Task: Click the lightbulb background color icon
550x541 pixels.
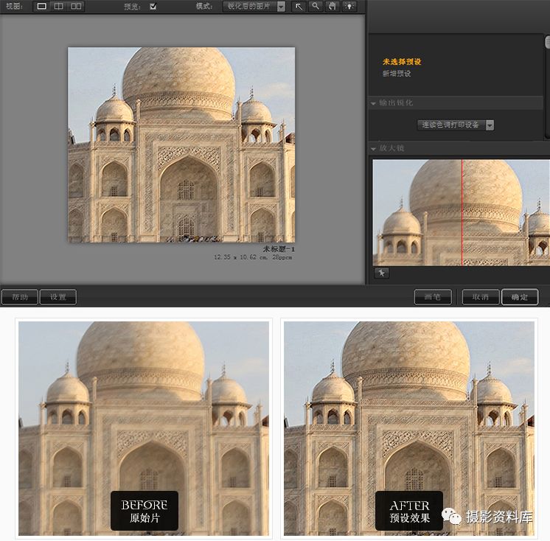Action: [x=349, y=7]
